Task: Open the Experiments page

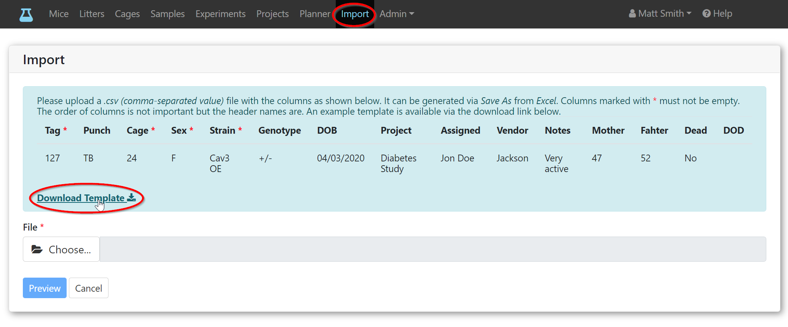Action: point(220,14)
